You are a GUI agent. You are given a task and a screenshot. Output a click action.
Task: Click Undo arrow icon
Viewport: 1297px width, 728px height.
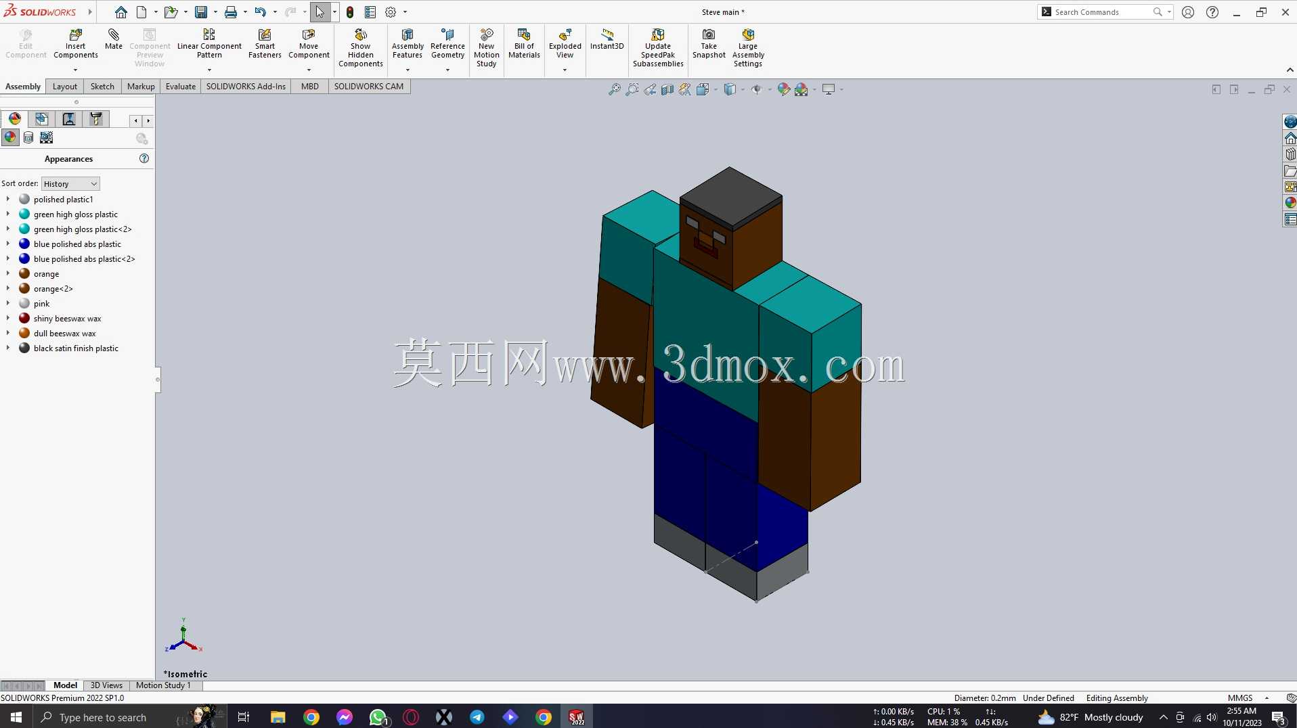point(260,12)
